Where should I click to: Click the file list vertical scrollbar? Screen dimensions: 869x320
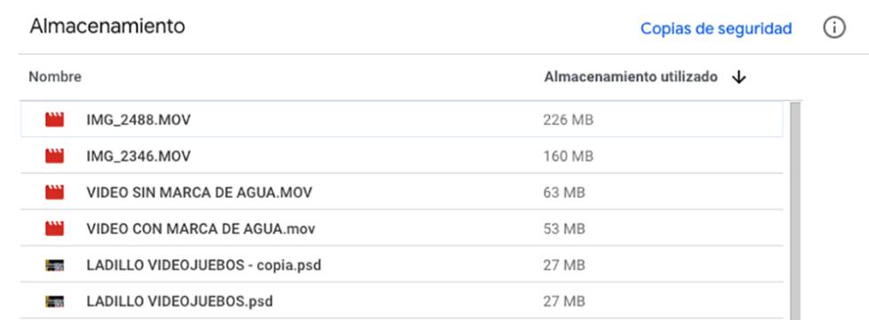pos(795,210)
